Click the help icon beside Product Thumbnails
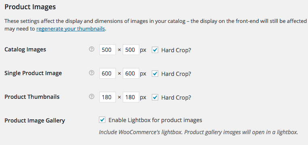Image resolution: width=308 pixels, height=145 pixels. (92, 96)
